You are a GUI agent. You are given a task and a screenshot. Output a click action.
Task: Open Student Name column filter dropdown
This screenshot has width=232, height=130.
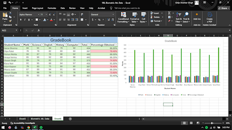coord(21,45)
